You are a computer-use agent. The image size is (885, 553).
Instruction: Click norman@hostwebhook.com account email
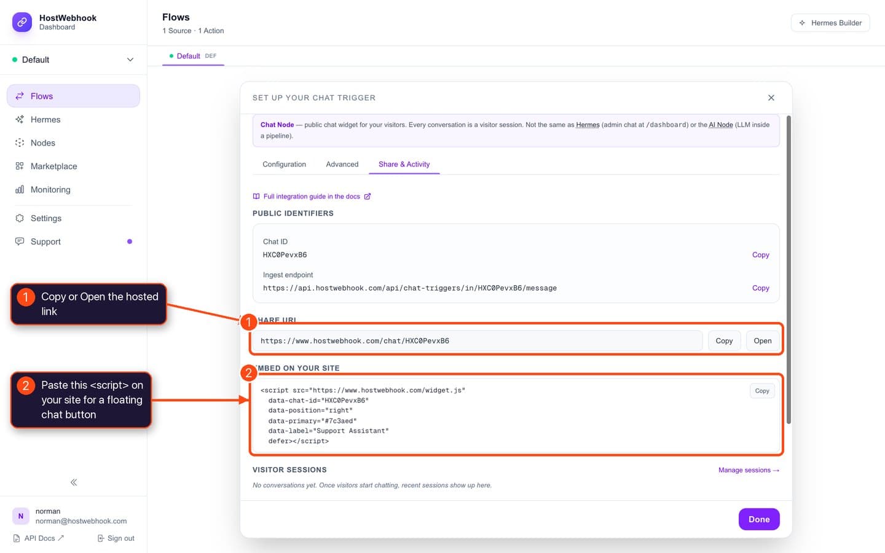point(81,521)
